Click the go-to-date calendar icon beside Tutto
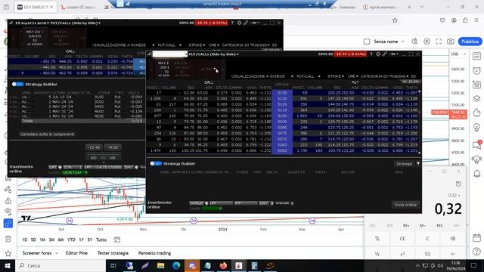The width and height of the screenshot is (484, 272). pyautogui.click(x=117, y=240)
